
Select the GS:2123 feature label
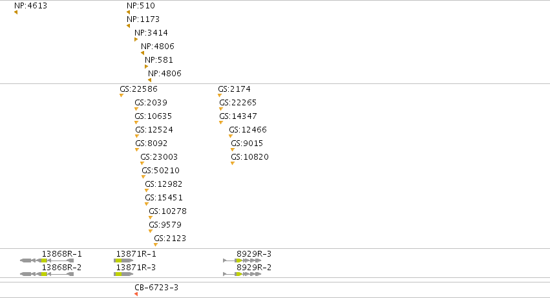point(170,239)
